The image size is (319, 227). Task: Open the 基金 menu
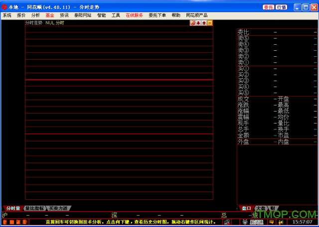(50, 15)
